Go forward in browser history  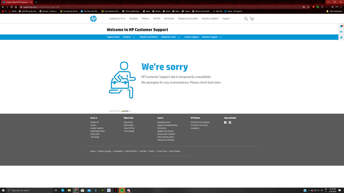[7, 7]
